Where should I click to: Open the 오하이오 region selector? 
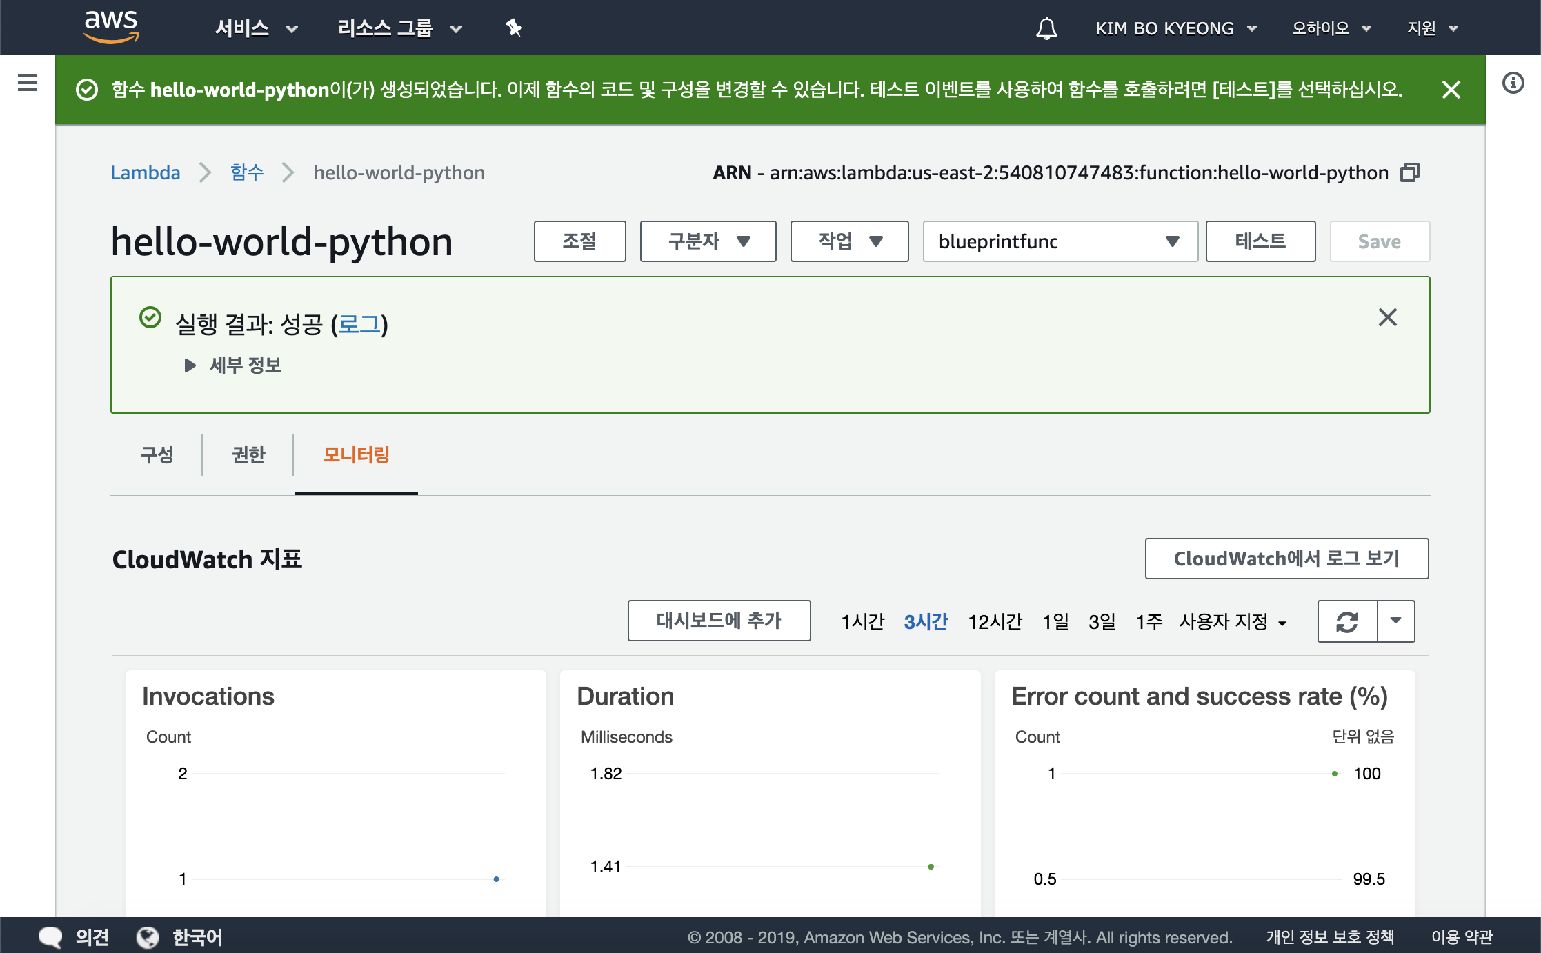point(1331,28)
